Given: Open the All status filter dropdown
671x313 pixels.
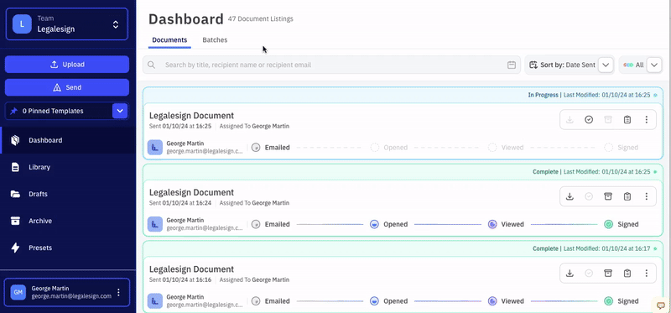Looking at the screenshot, I should pyautogui.click(x=654, y=65).
